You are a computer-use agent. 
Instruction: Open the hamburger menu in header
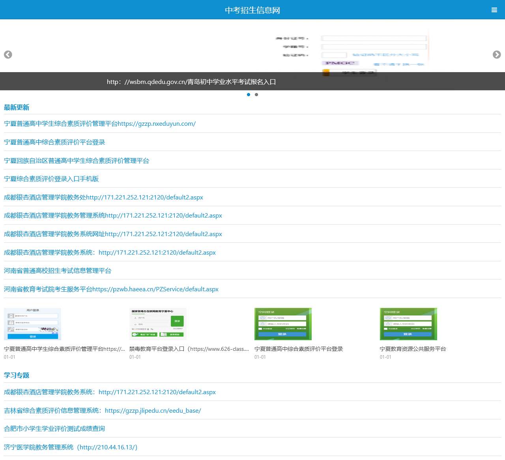(494, 10)
